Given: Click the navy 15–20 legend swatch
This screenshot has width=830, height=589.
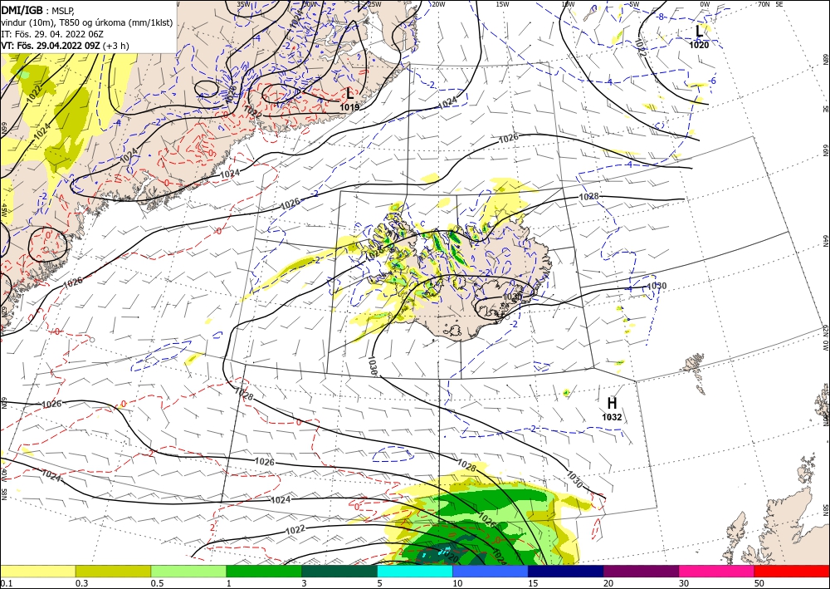Looking at the screenshot, I should point(566,571).
